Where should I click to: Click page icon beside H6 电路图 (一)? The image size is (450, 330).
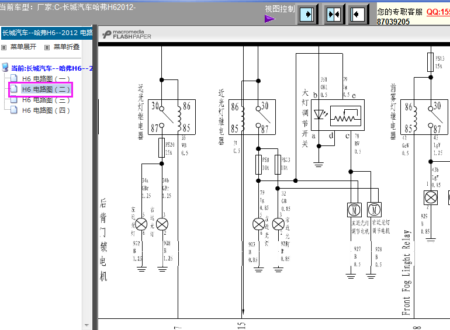[14, 78]
